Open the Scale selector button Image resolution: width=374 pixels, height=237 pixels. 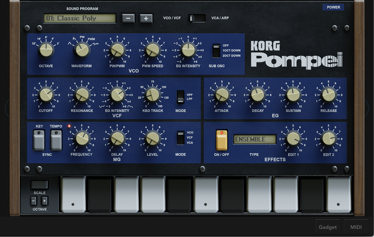39,185
